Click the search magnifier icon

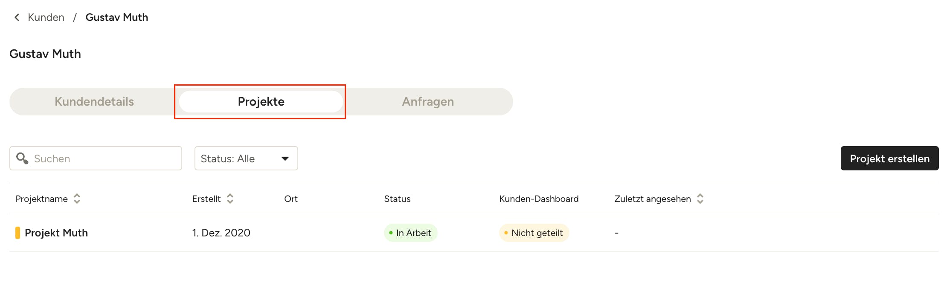click(x=22, y=158)
